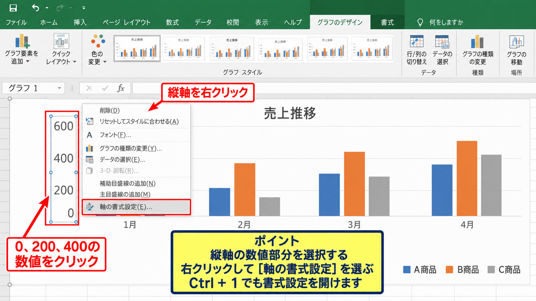Click the Save icon in quick access toolbar
536x301 pixels.
point(13,8)
